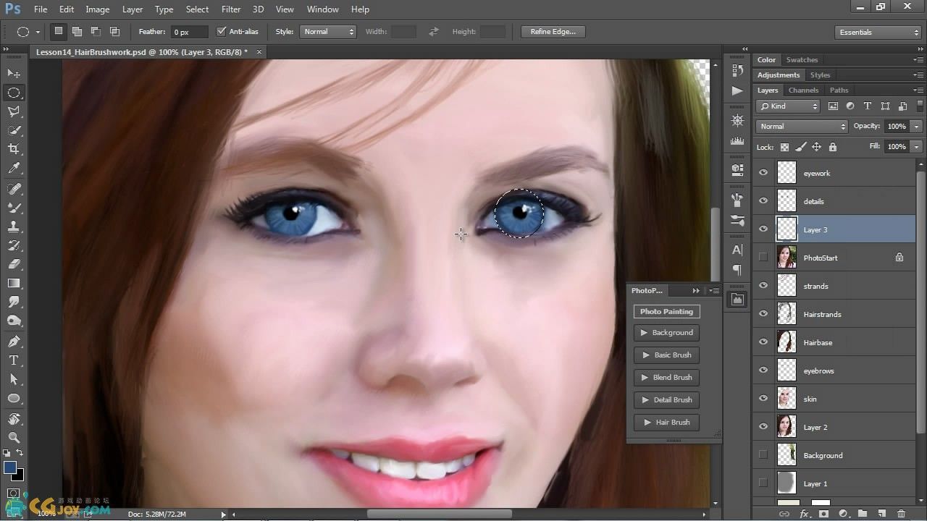Pick the Eyedropper tool

click(14, 168)
